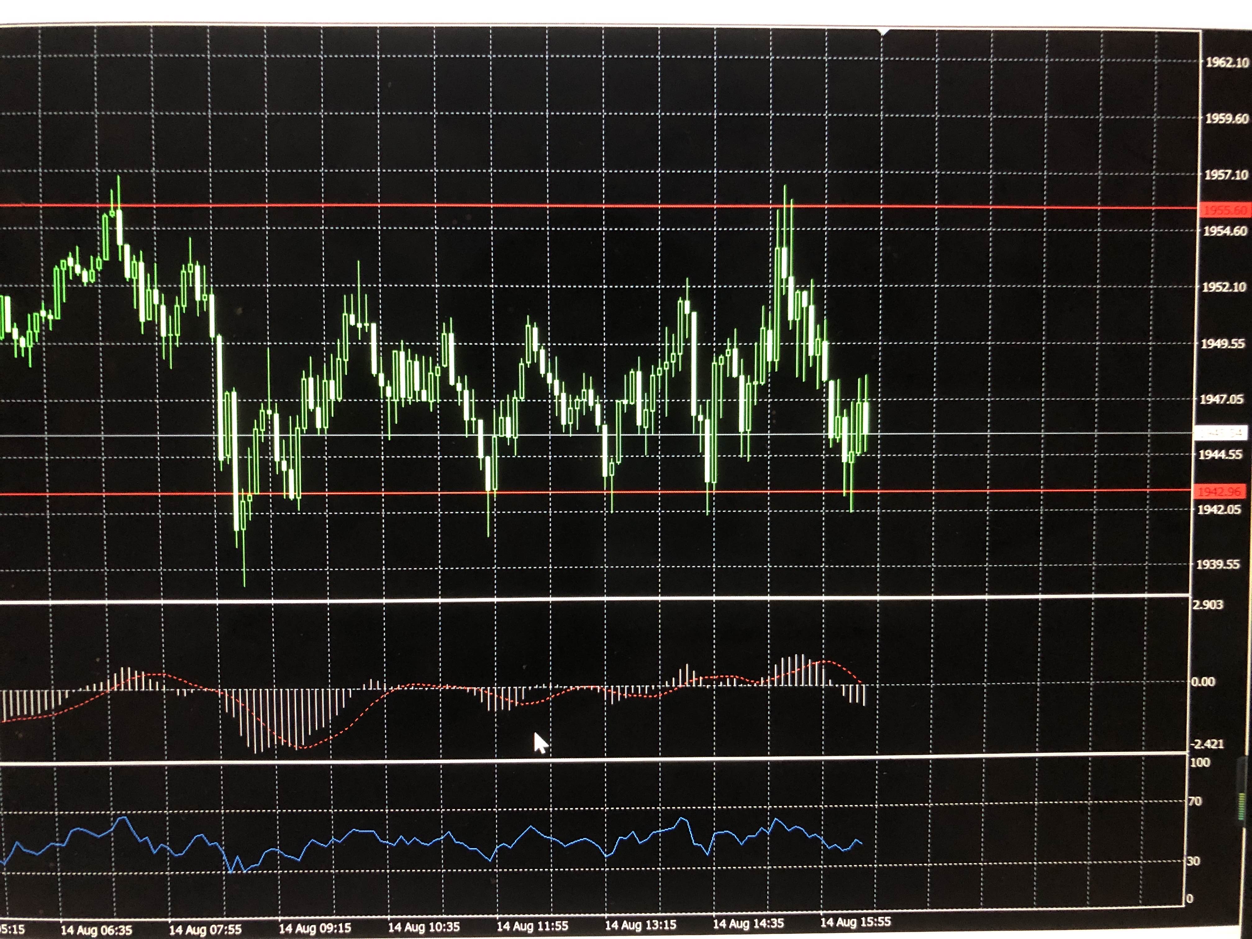This screenshot has height=939, width=1252.
Task: Click the 1954.60 price scale value
Action: (1225, 231)
